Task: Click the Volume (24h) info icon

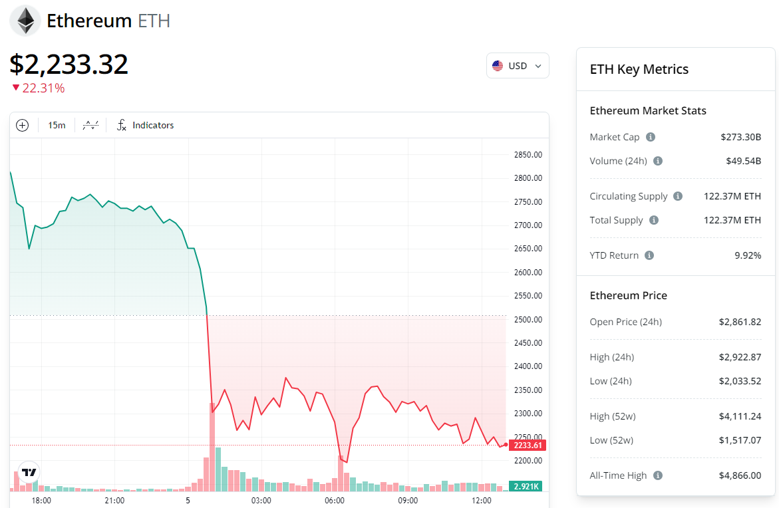Action: click(x=658, y=160)
